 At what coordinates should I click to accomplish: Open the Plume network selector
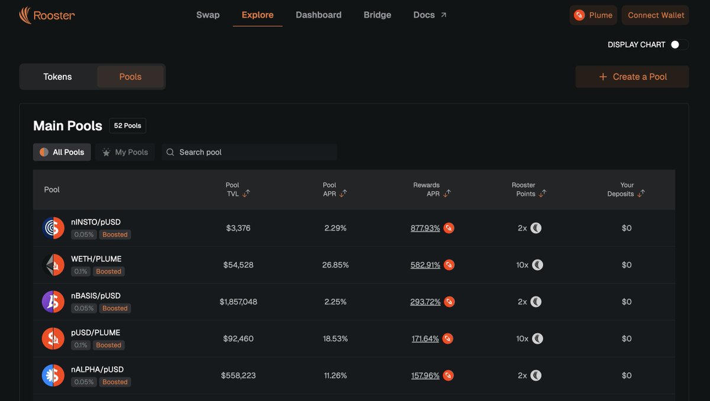[593, 15]
